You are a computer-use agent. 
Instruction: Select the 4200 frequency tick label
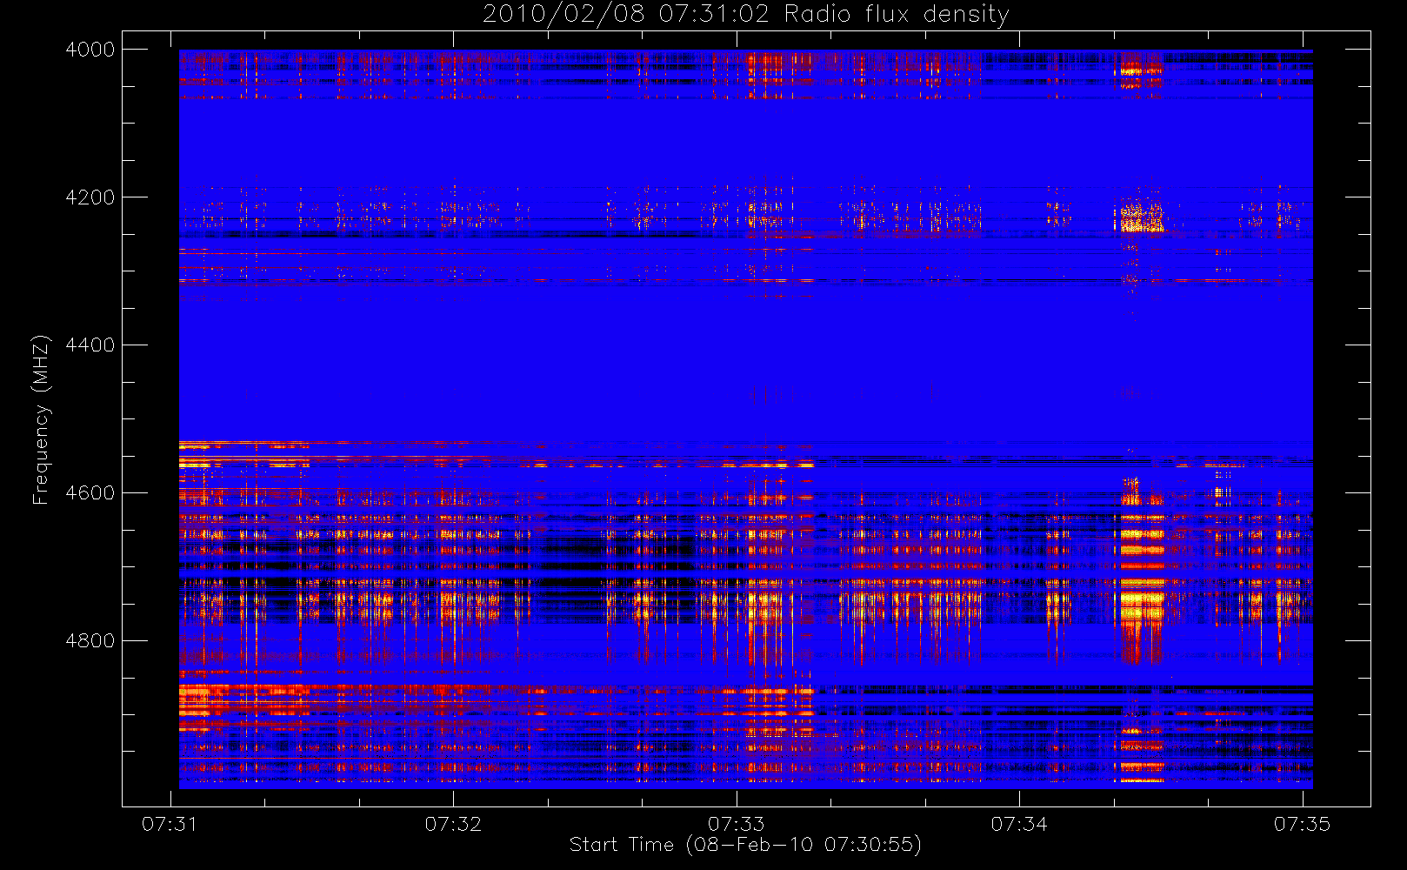click(x=90, y=197)
